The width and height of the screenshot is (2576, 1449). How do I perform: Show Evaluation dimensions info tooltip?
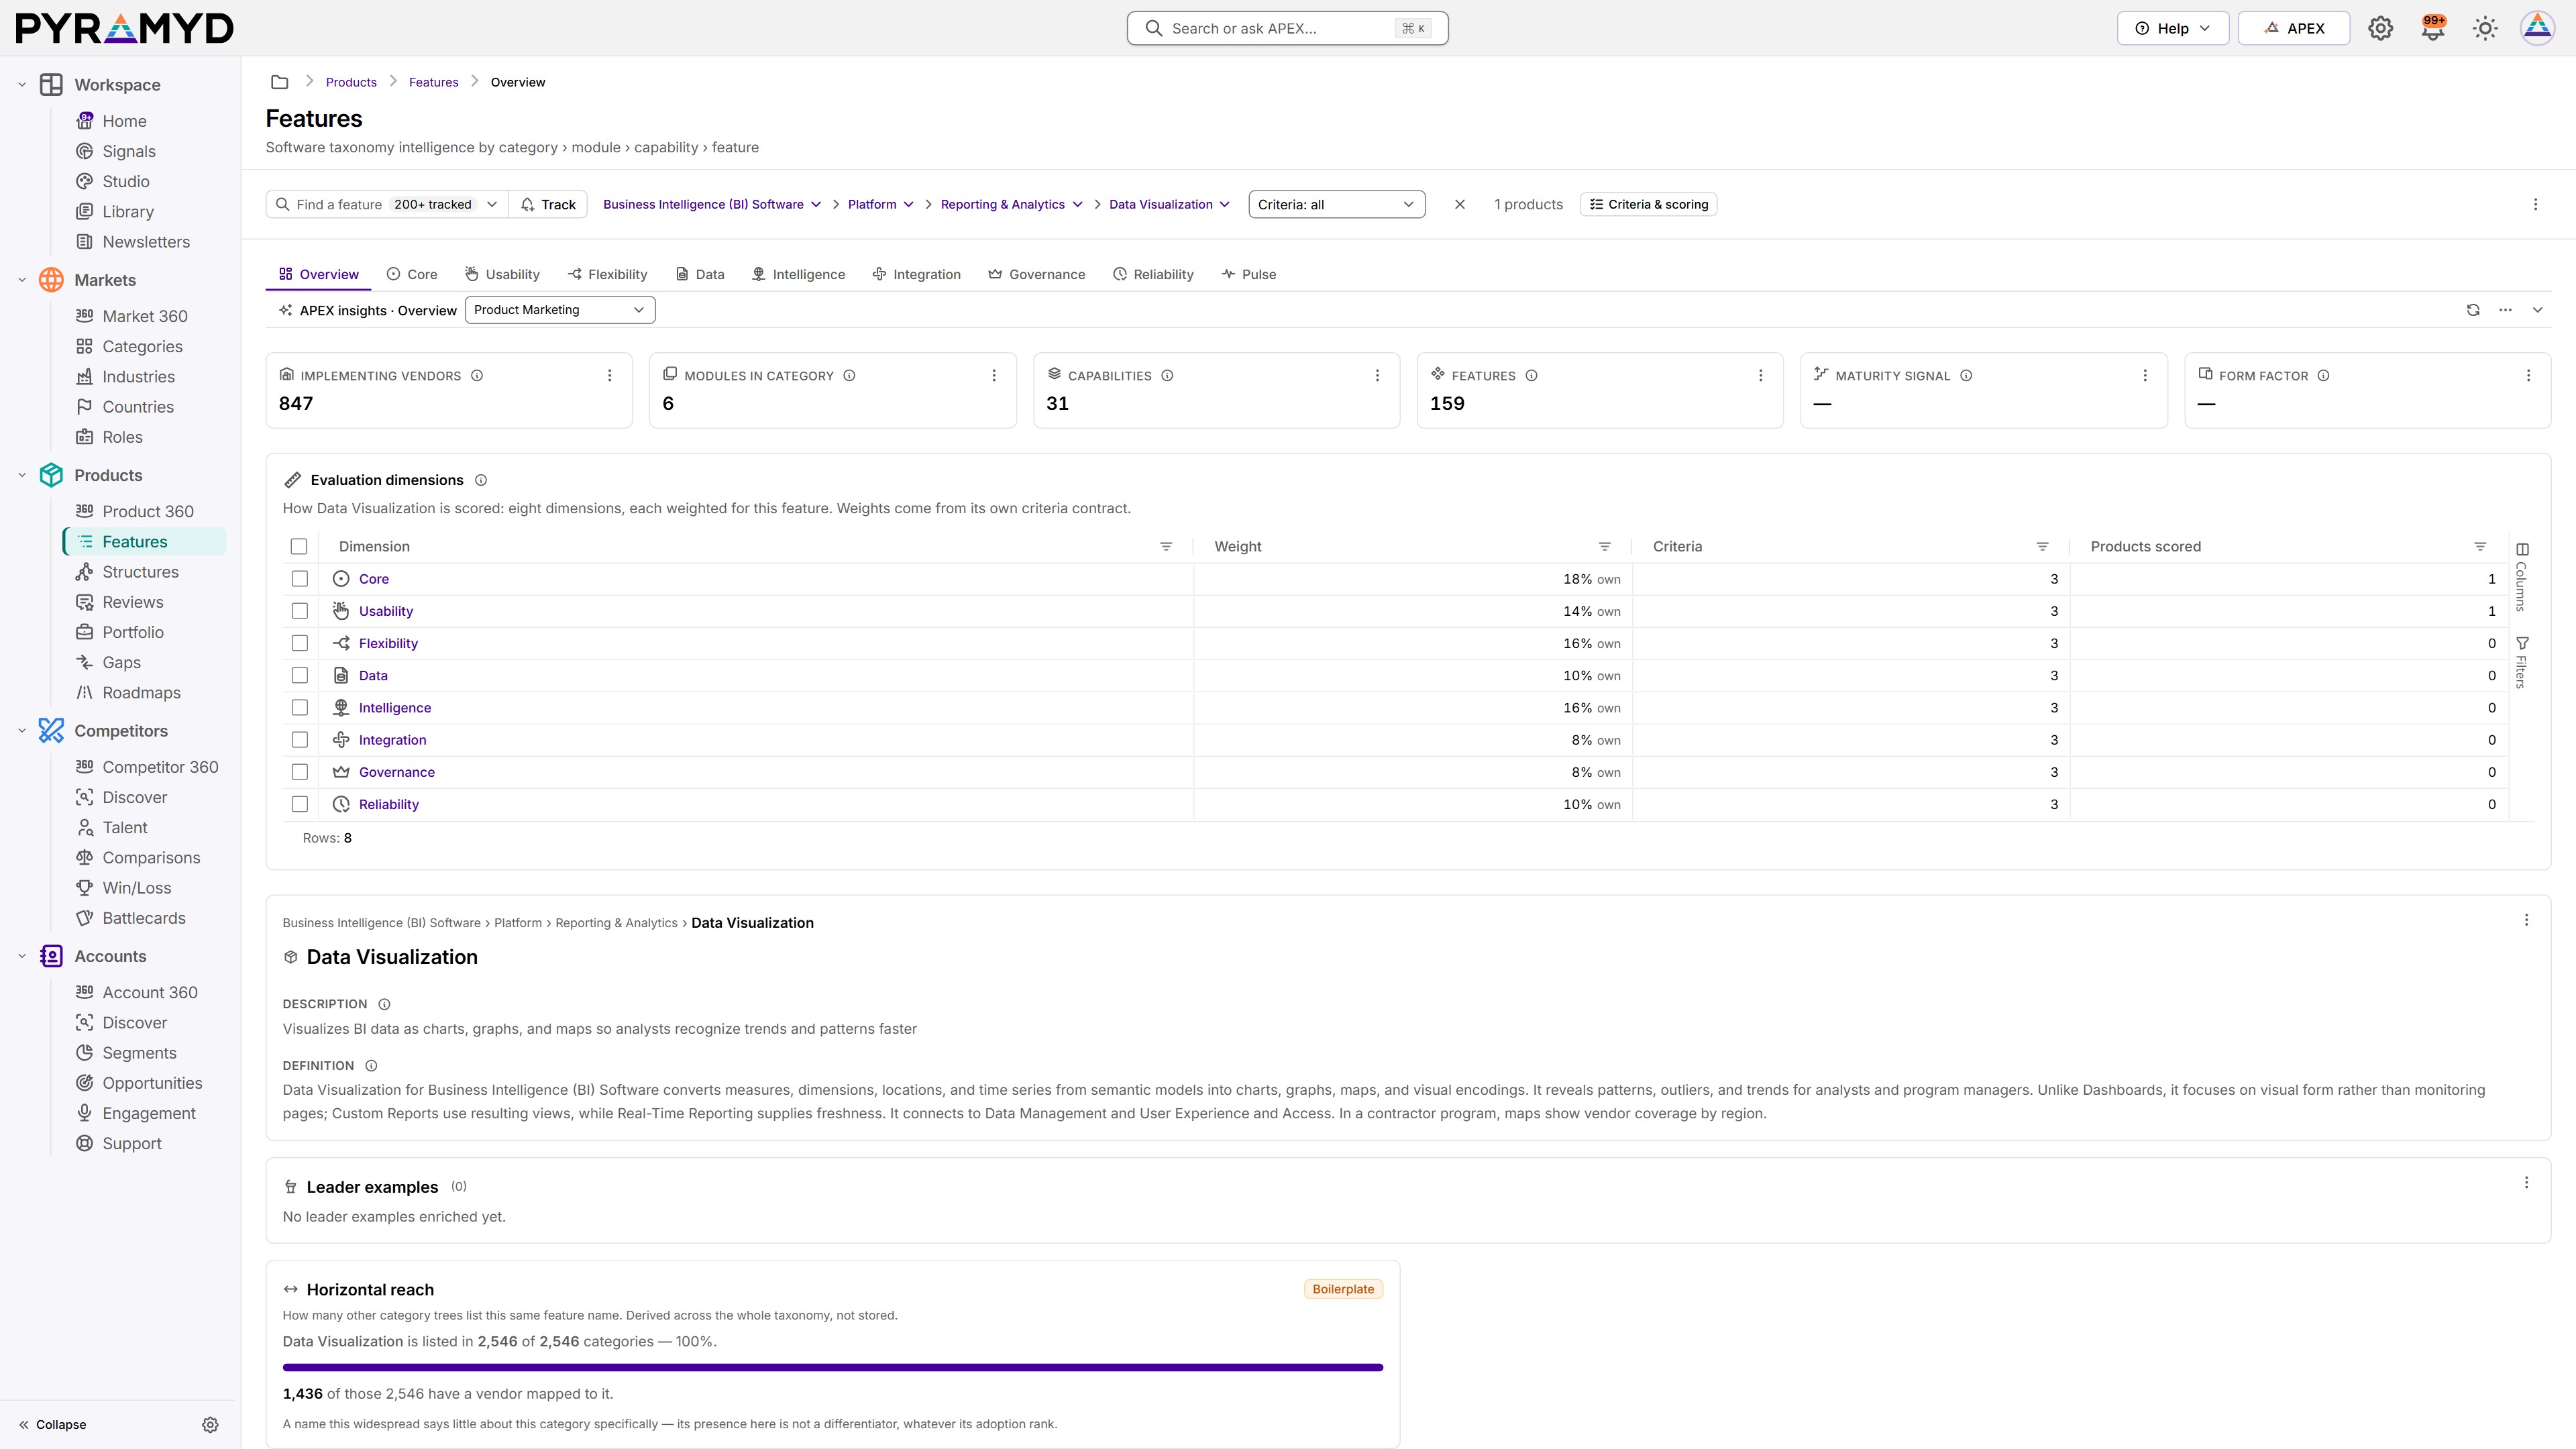(x=481, y=480)
